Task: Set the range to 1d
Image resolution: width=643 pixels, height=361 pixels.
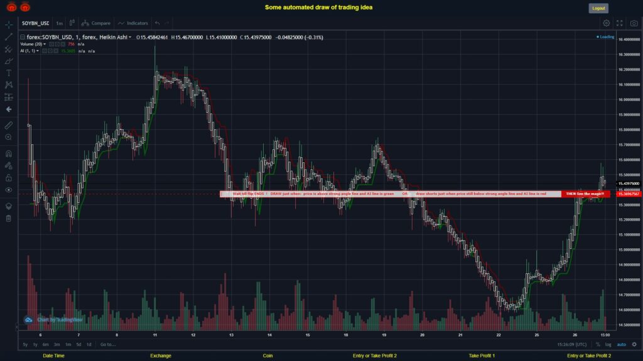Action: coord(89,345)
